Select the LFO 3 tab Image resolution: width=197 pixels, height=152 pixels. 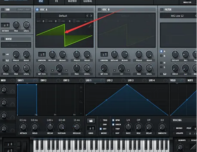pos(131,80)
